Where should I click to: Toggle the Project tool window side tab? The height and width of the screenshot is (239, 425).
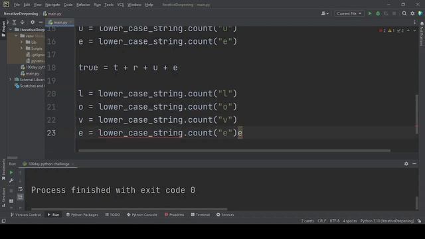[3, 29]
